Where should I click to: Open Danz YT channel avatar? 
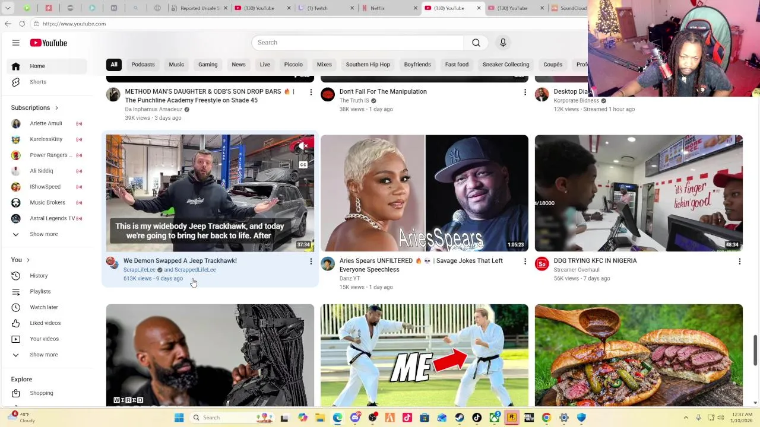(328, 263)
